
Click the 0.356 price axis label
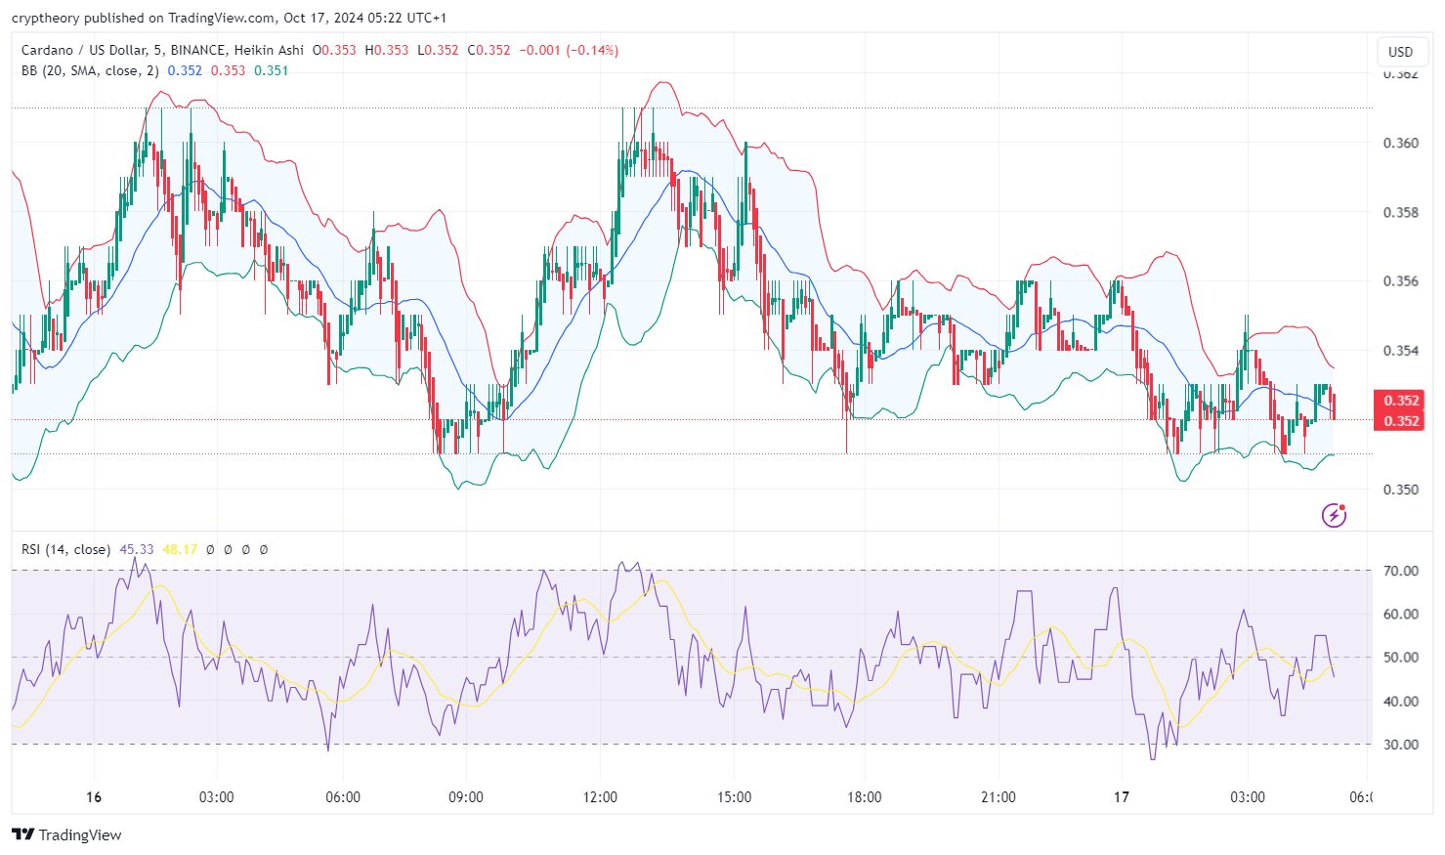[1400, 281]
